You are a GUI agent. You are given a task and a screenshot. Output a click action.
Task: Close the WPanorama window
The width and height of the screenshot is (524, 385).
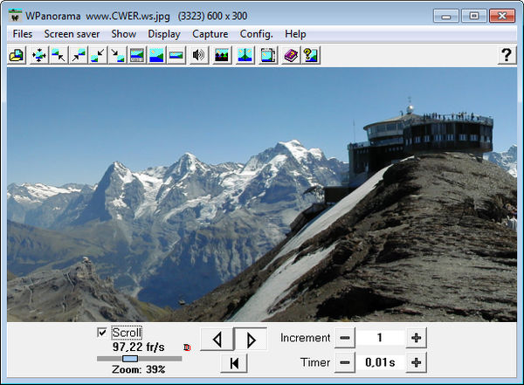pyautogui.click(x=502, y=16)
